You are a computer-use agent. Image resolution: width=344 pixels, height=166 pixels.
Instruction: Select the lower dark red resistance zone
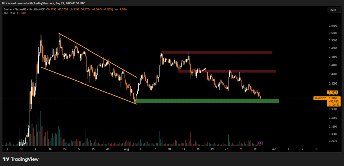point(227,71)
